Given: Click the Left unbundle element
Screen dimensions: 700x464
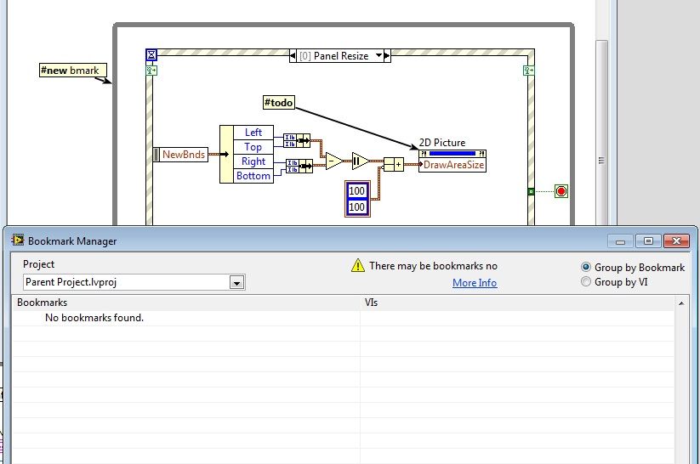Looking at the screenshot, I should pos(253,133).
